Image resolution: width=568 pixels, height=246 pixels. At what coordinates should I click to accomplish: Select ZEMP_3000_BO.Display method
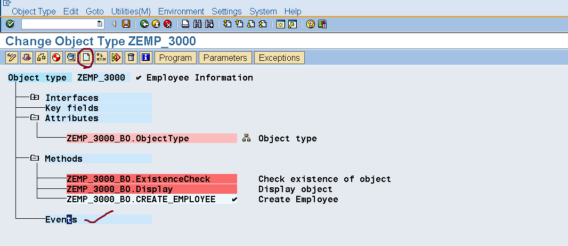point(152,189)
